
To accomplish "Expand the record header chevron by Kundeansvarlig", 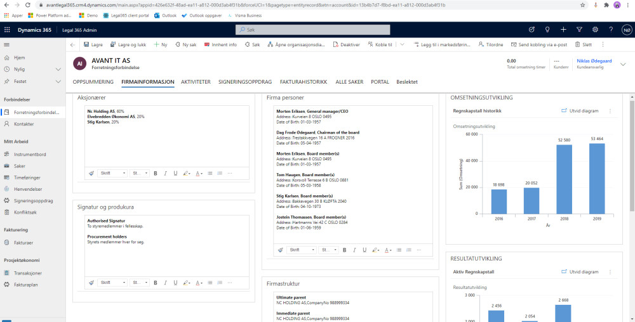I will pyautogui.click(x=622, y=63).
